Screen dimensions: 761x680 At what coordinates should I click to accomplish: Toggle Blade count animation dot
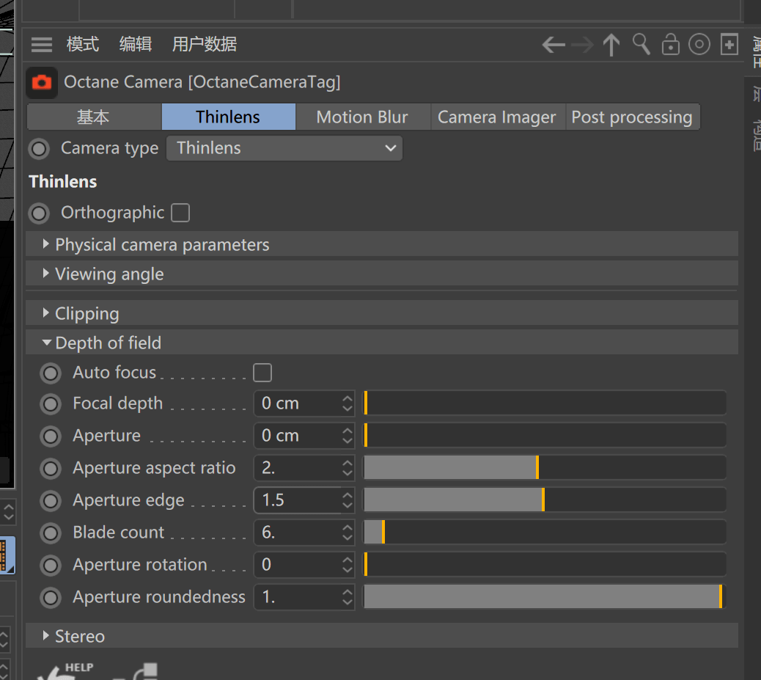51,533
